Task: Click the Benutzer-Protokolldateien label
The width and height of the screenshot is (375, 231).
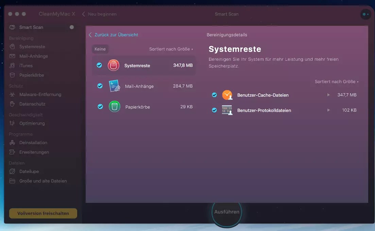Action: coord(264,110)
